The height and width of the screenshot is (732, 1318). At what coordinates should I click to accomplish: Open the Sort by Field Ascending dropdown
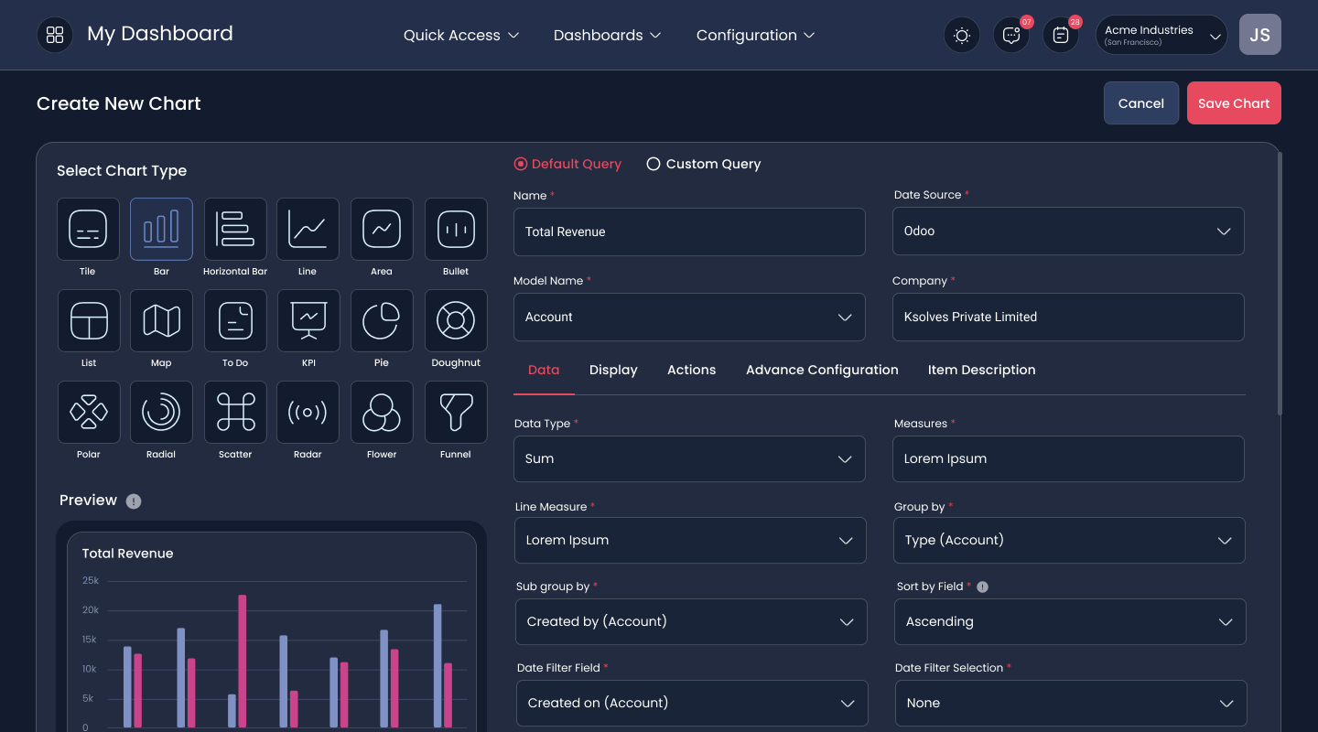[x=1070, y=621]
